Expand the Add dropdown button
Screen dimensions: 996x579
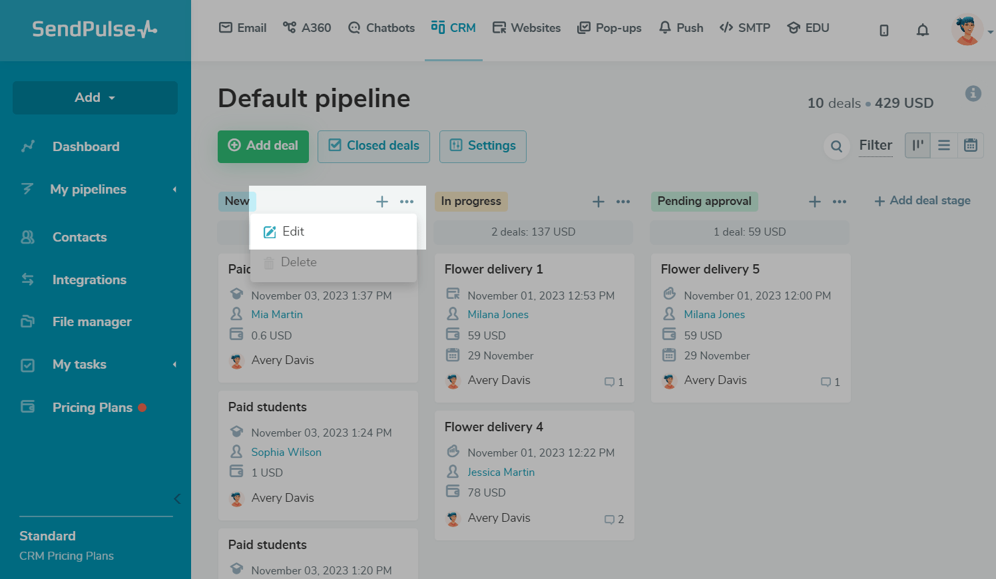pyautogui.click(x=95, y=98)
